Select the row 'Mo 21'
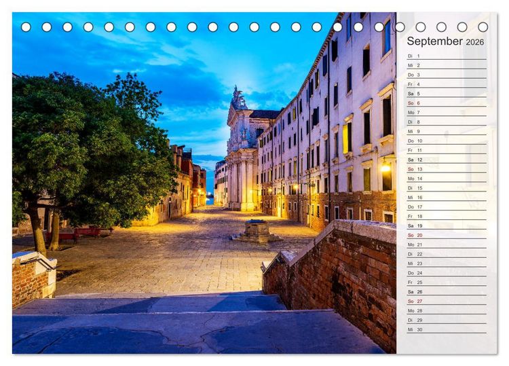Image resolution: width=509 pixels, height=366 pixels. (x=447, y=244)
